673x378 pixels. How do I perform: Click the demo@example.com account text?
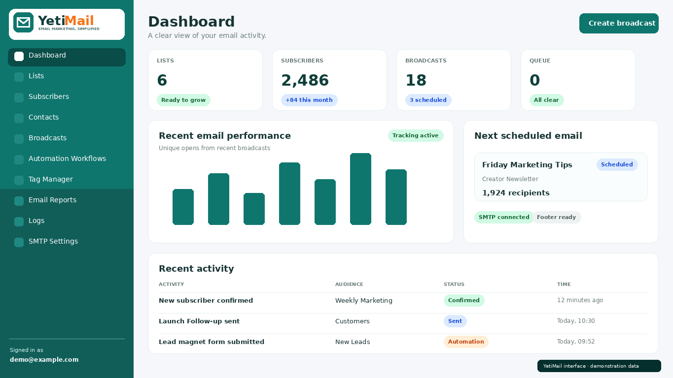coord(44,359)
